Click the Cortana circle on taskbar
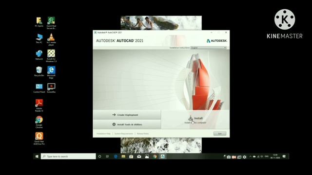Viewport: 312px width, 175px height. tap(99, 157)
